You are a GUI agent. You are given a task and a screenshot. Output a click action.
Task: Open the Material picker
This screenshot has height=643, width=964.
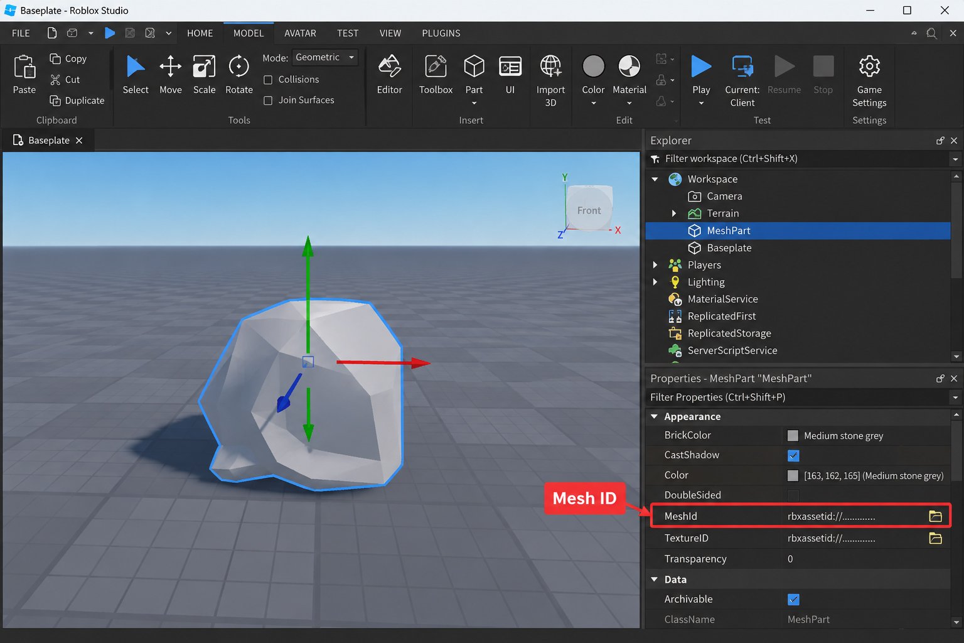(x=629, y=79)
